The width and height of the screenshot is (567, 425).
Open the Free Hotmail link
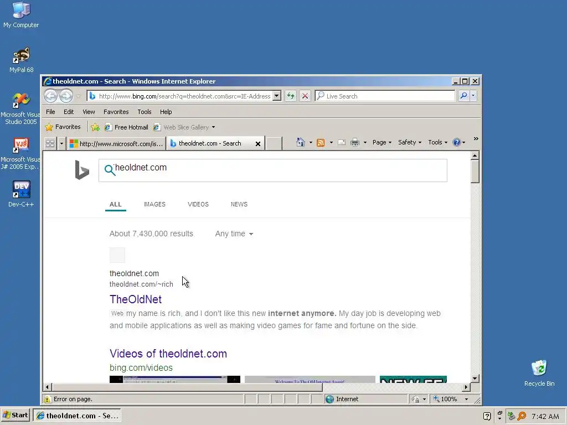click(x=127, y=127)
